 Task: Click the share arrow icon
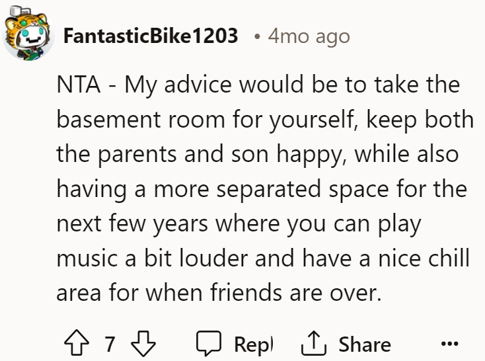coord(314,342)
